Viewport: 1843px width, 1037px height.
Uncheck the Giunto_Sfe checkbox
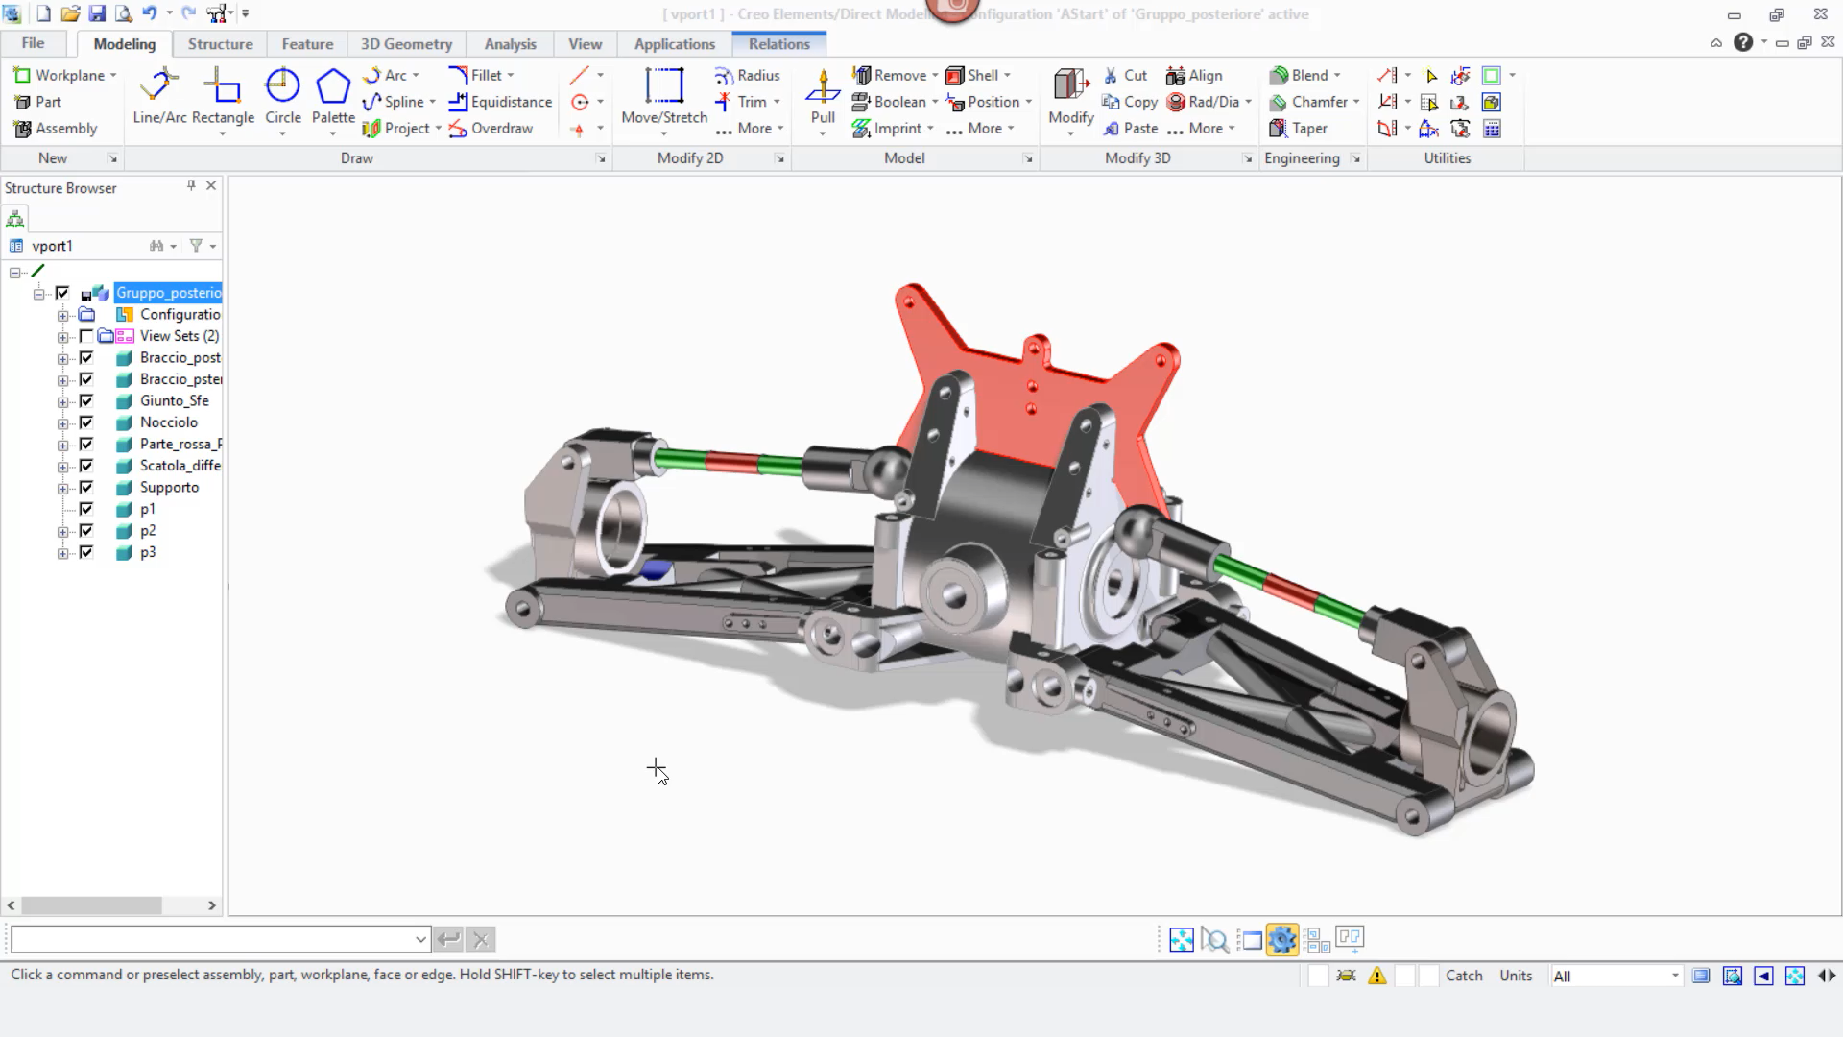[86, 400]
